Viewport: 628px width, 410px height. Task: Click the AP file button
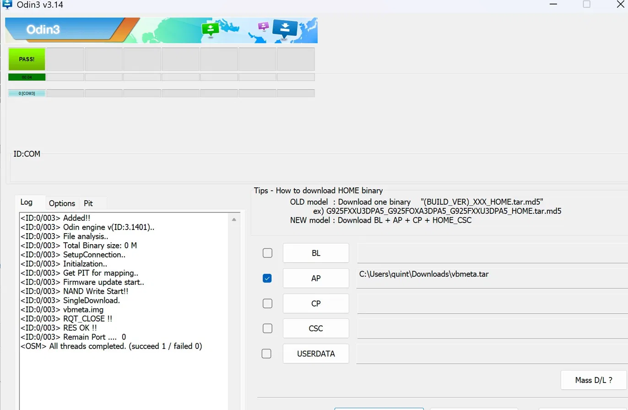pyautogui.click(x=316, y=278)
